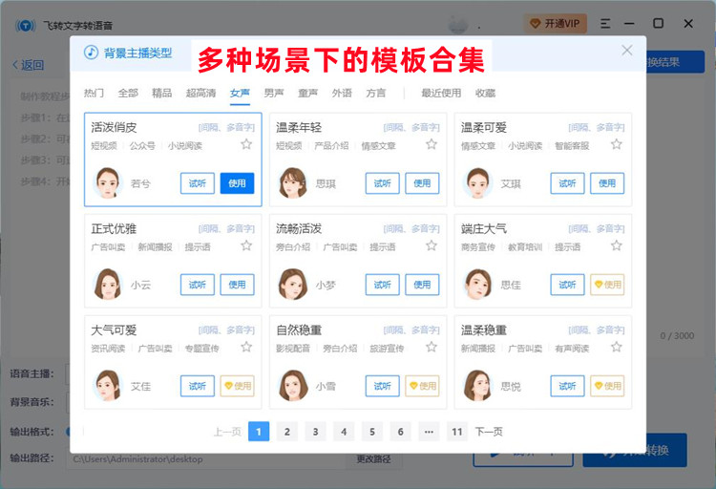Click the 若兮 avatar thumbnail
Viewport: 716px width, 489px height.
click(109, 182)
